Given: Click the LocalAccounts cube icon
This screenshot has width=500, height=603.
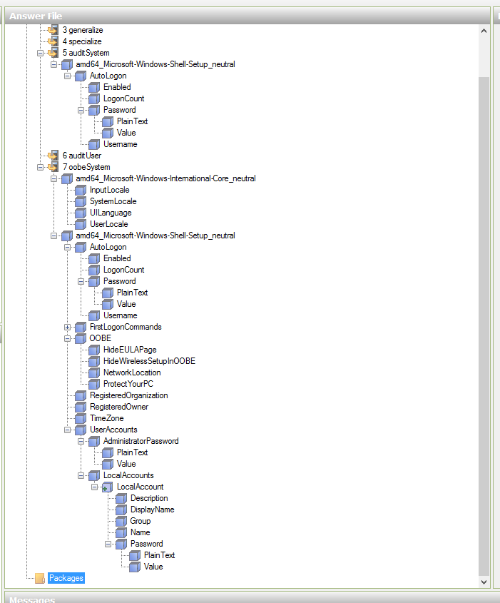Looking at the screenshot, I should (94, 476).
